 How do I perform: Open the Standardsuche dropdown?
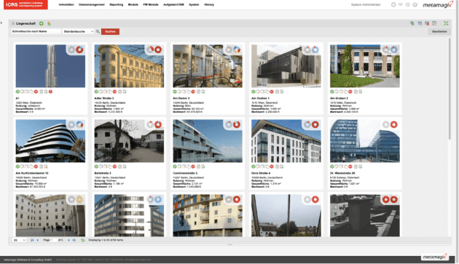pyautogui.click(x=78, y=31)
